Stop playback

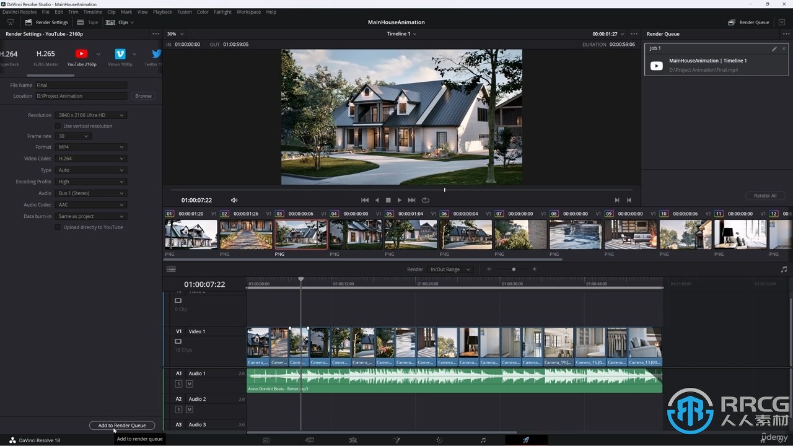(388, 200)
